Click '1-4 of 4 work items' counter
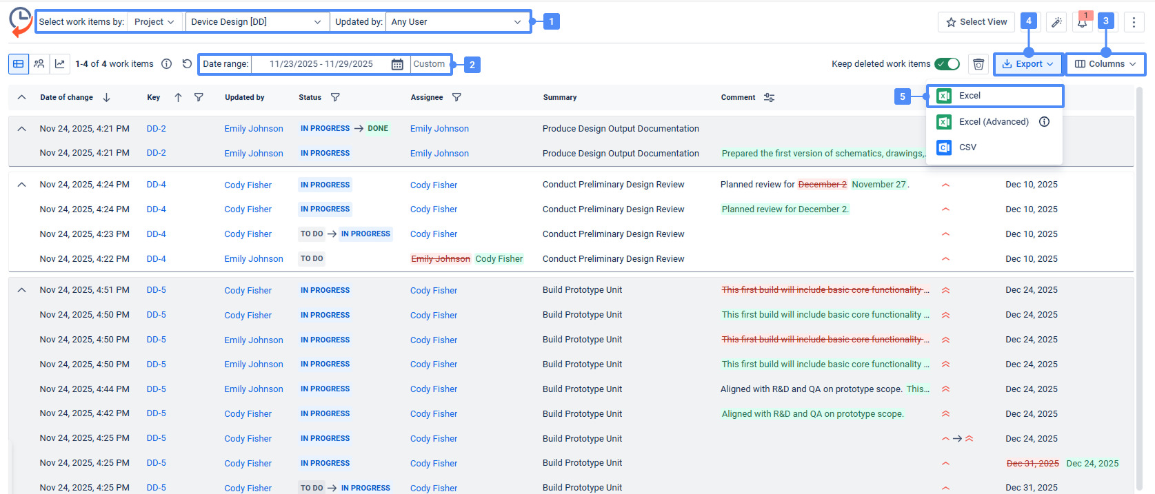Viewport: 1155px width, 494px height. (x=114, y=64)
